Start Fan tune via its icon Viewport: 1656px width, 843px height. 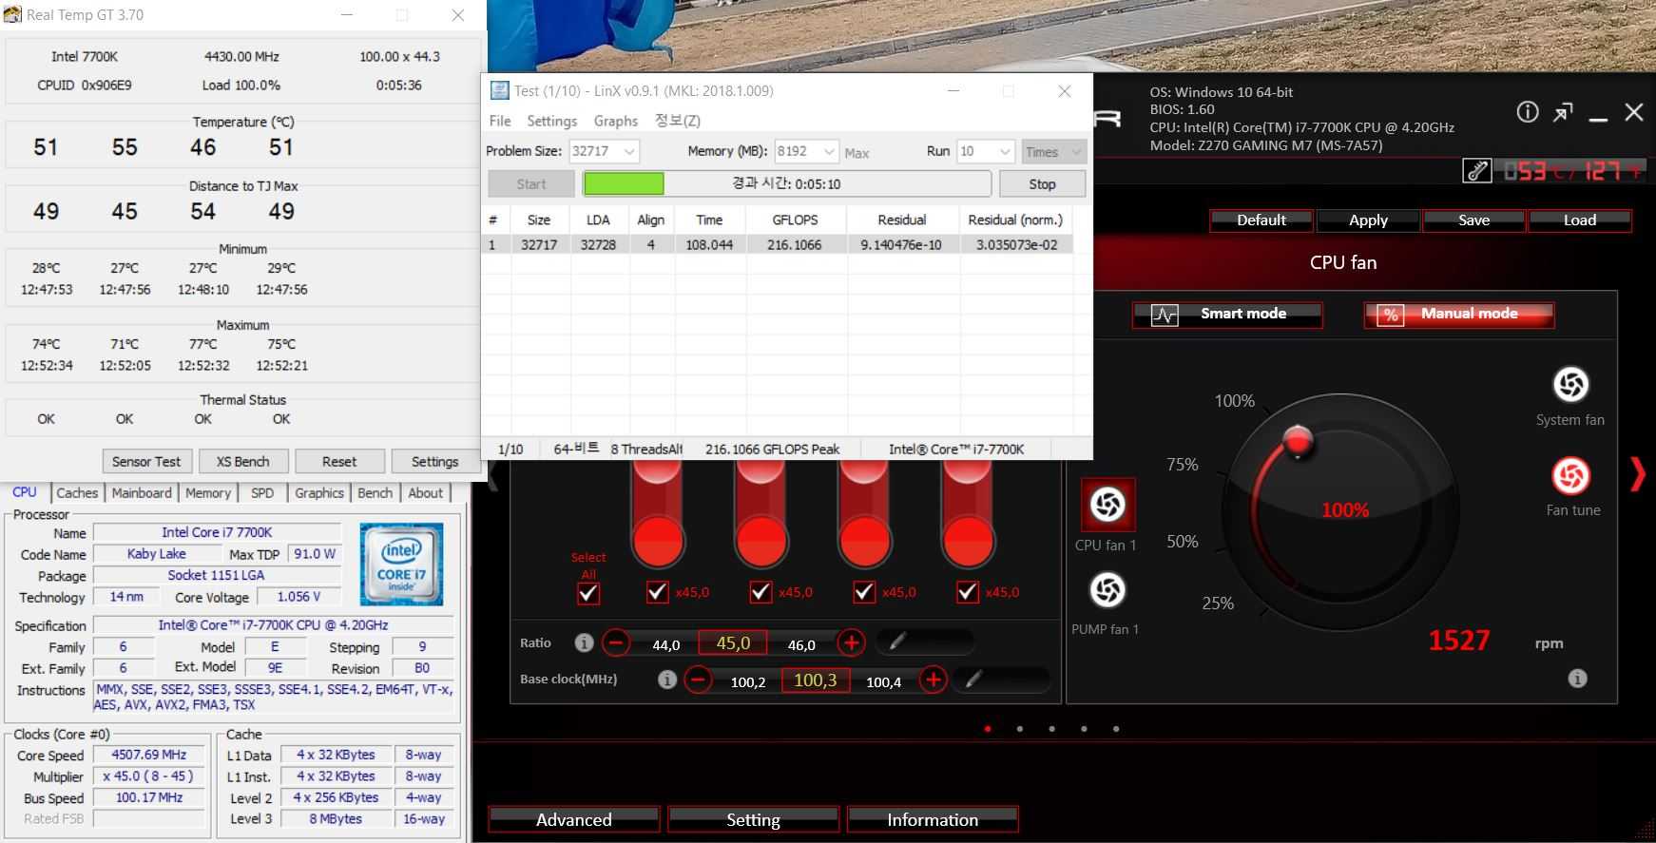(1570, 476)
